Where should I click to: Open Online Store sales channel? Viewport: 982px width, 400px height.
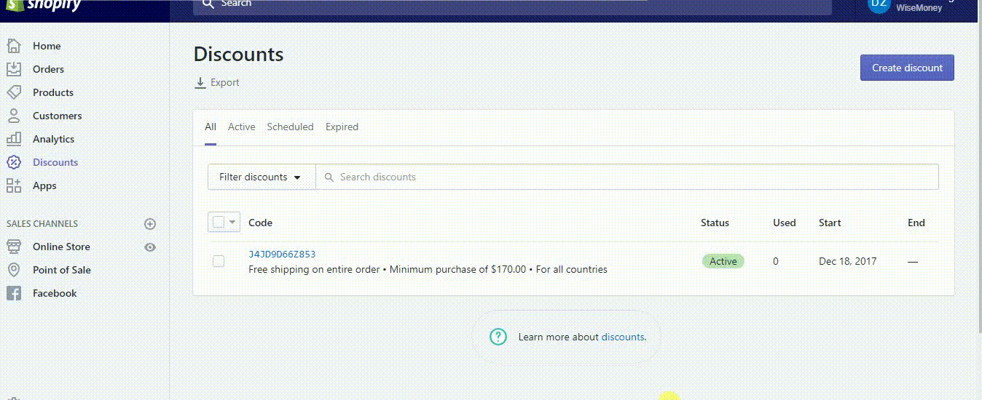[x=61, y=247]
